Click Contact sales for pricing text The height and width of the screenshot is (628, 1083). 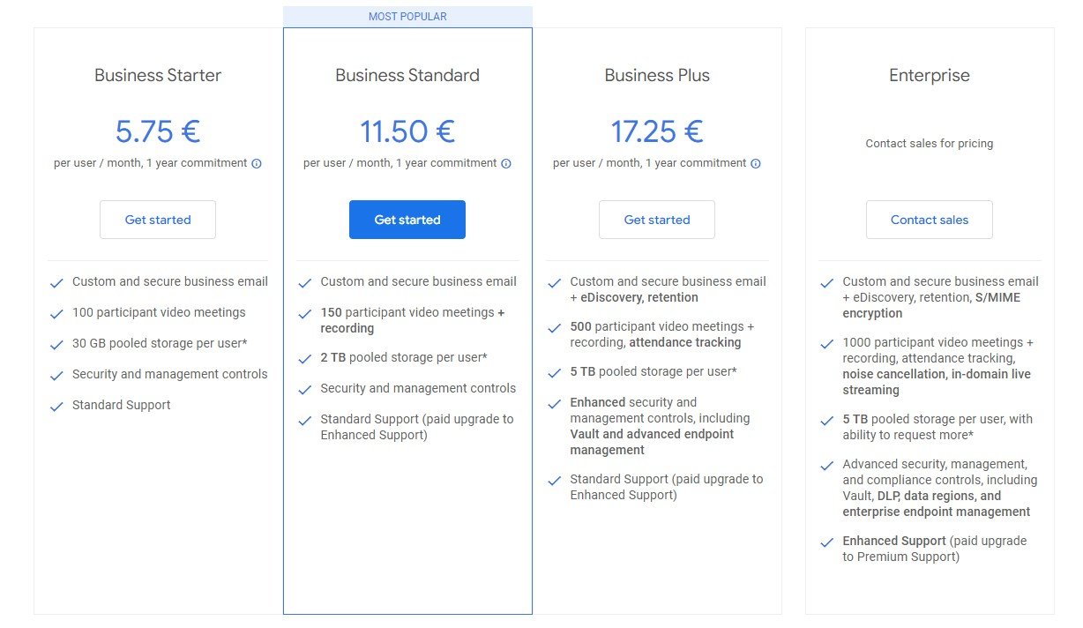[x=929, y=143]
